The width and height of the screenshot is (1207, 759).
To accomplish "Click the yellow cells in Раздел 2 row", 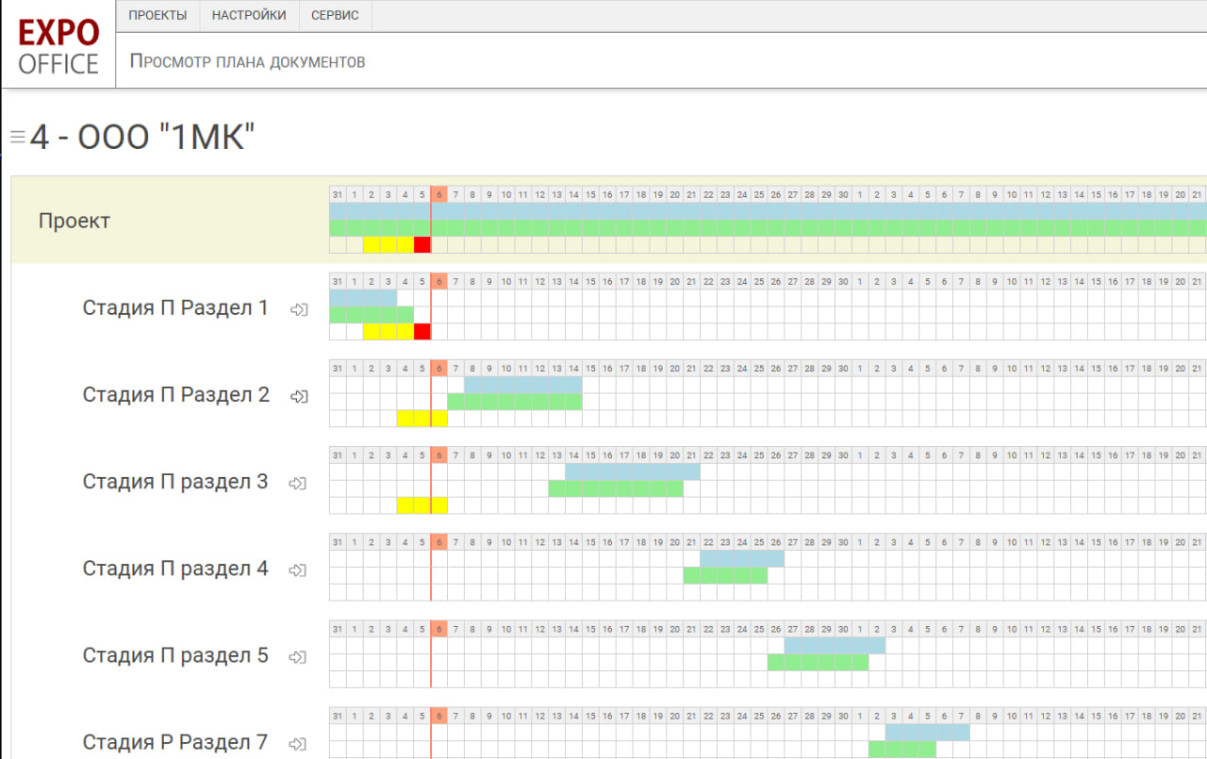I will [422, 419].
